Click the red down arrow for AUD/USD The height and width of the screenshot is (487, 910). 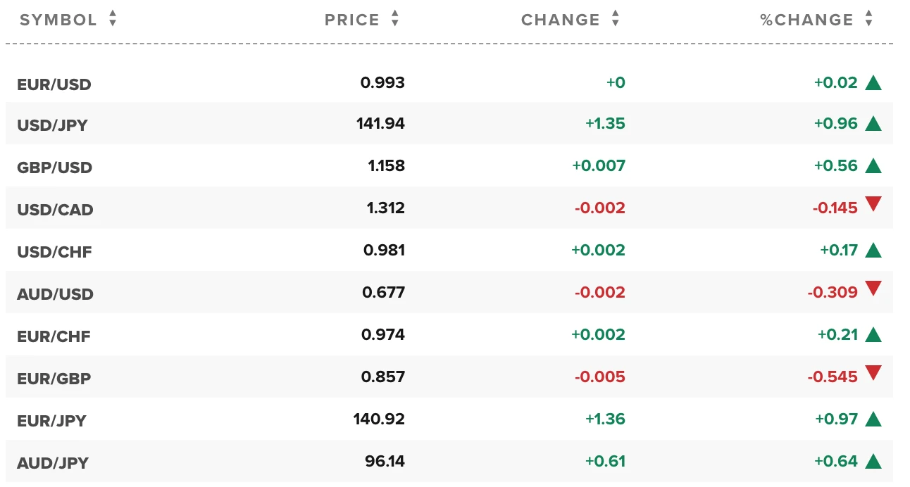[873, 289]
